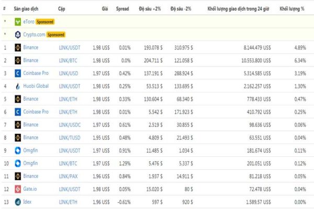Viewport: 314px width, 209px height.
Task: Click the Idex logo icon
Action: coord(18,202)
